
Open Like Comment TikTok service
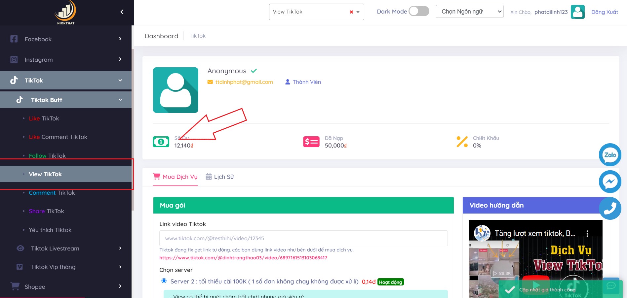[x=58, y=137]
